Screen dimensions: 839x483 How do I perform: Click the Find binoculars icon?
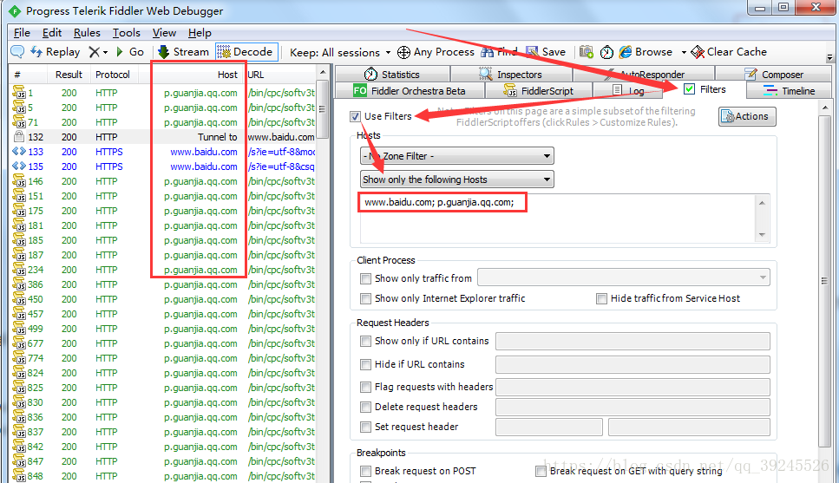point(488,52)
